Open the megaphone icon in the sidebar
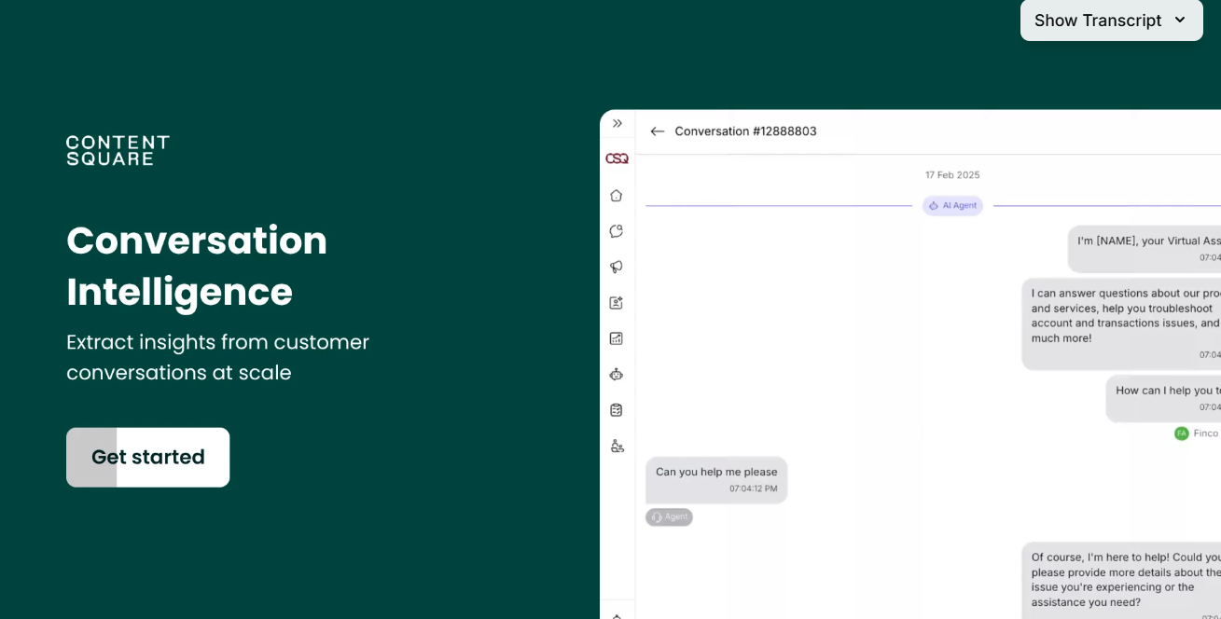Viewport: 1221px width, 619px height. pyautogui.click(x=617, y=267)
